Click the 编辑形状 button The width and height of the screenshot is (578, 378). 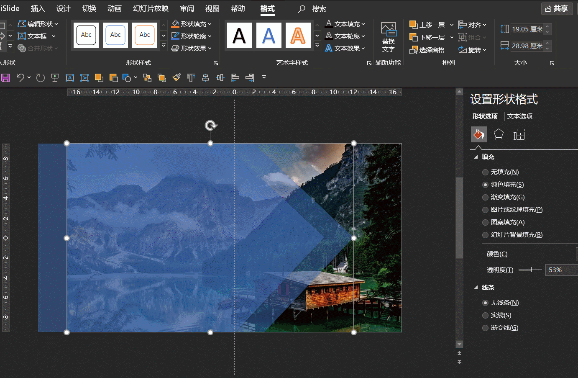(x=38, y=24)
